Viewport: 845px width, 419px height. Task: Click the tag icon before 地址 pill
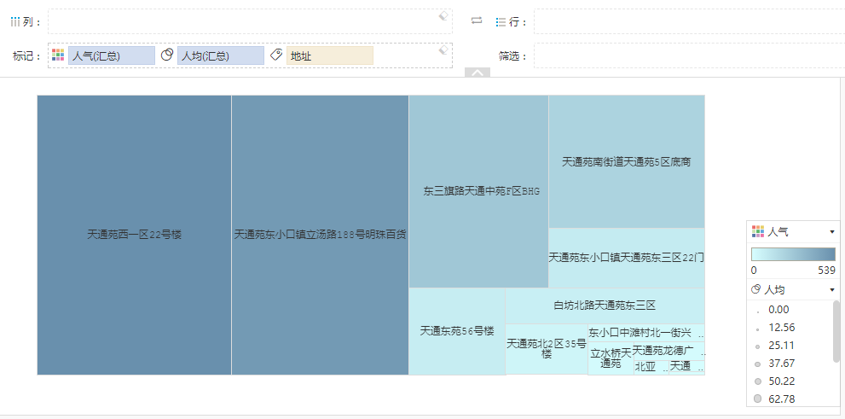coord(276,55)
